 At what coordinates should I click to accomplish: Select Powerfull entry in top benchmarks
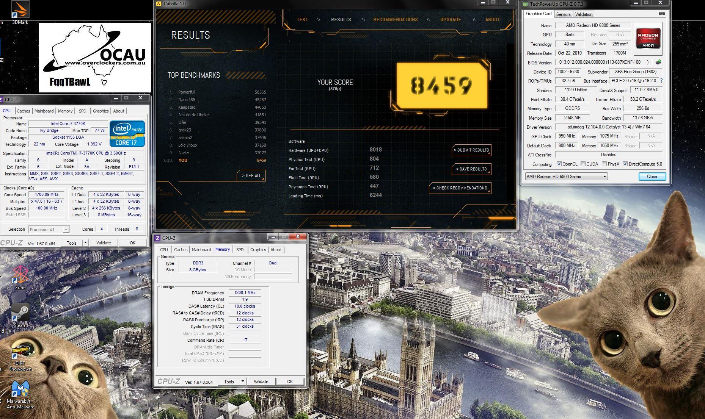(217, 92)
